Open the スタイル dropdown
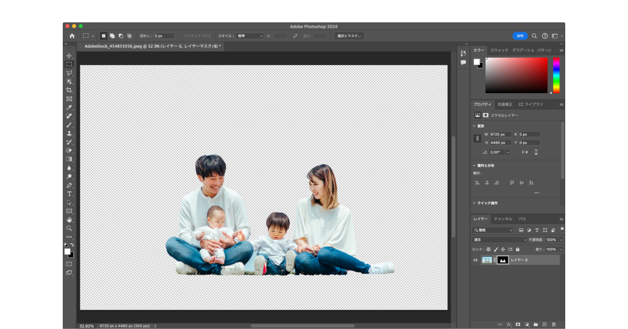Image resolution: width=628 pixels, height=329 pixels. point(250,36)
